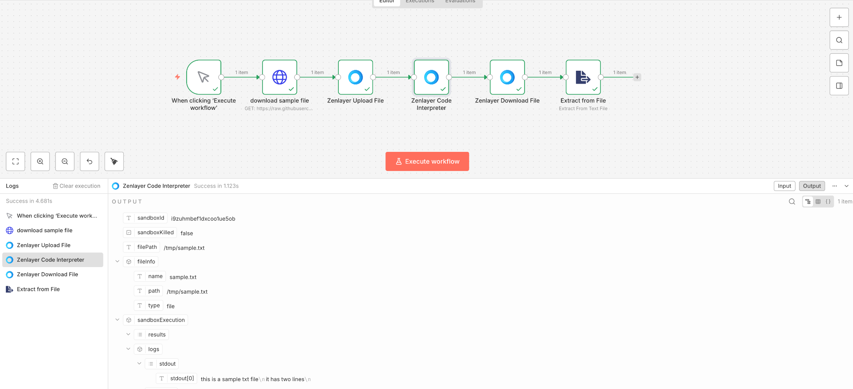This screenshot has height=389, width=853.
Task: Select the Zenlayer Upload File node
Action: coord(355,77)
